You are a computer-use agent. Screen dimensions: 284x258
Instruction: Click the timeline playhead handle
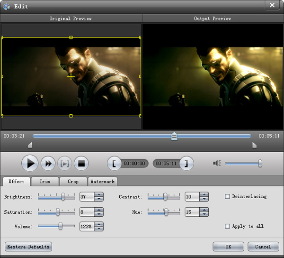(174, 136)
